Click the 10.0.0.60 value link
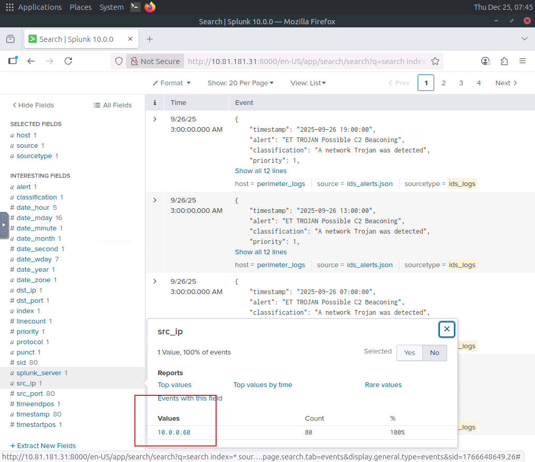Screen dimensions: 535x462 pos(174,432)
